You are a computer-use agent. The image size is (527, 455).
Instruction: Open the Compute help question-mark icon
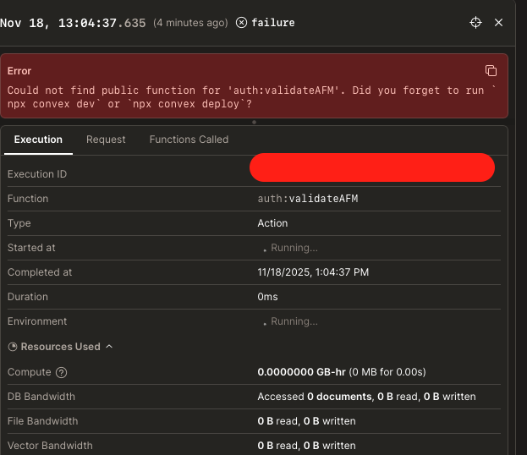click(61, 372)
